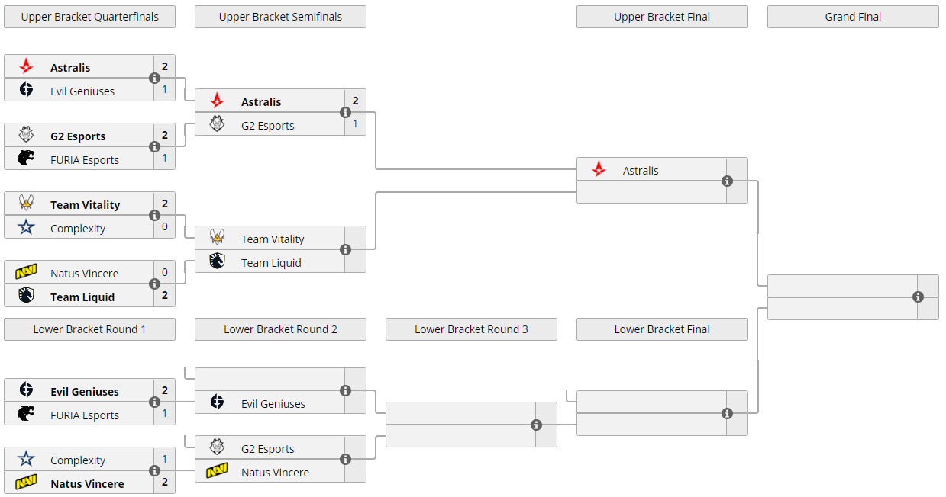Click Lower Bracket Round 2 header
Image resolution: width=946 pixels, height=497 pixels.
pyautogui.click(x=280, y=329)
